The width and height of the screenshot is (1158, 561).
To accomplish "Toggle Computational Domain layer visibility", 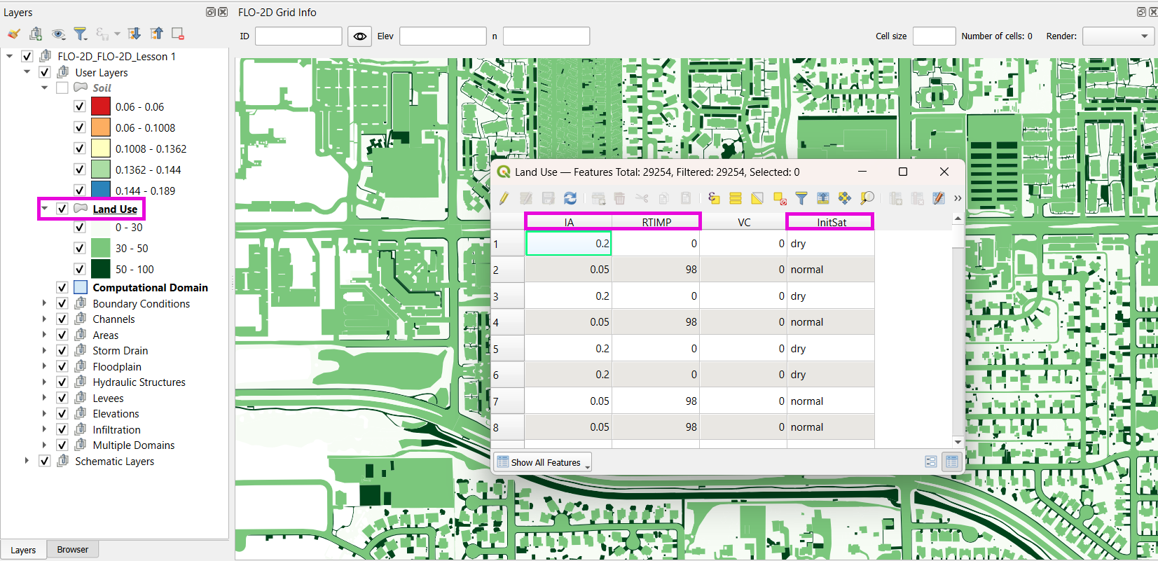I will (x=62, y=288).
